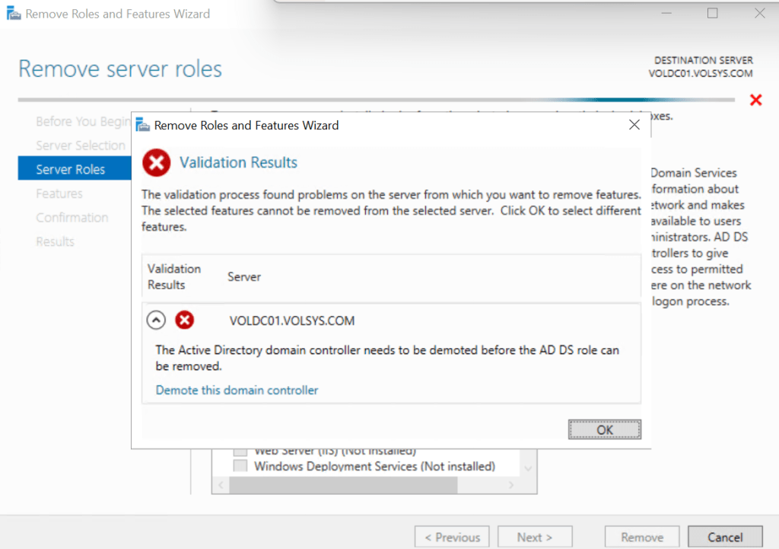The width and height of the screenshot is (779, 549).
Task: Click the roles list scroll down arrow
Action: [529, 468]
